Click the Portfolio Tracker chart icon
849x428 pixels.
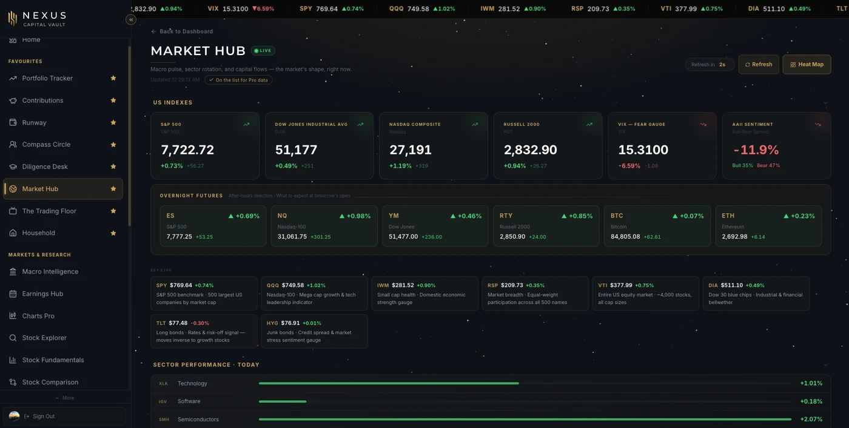(13, 78)
